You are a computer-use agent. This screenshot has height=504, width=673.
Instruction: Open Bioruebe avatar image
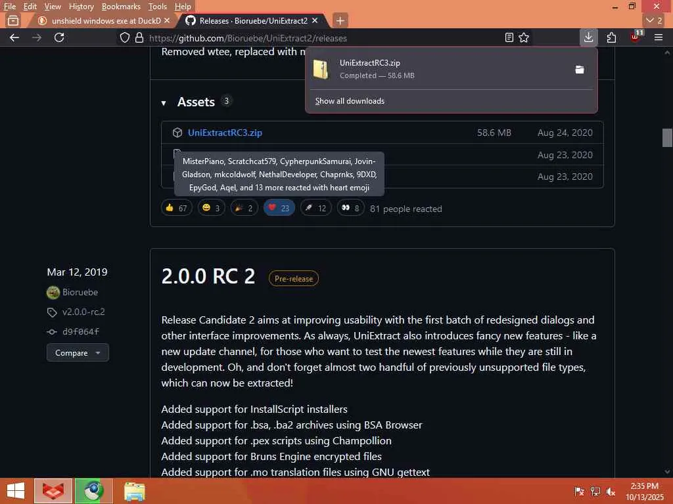[x=53, y=292]
